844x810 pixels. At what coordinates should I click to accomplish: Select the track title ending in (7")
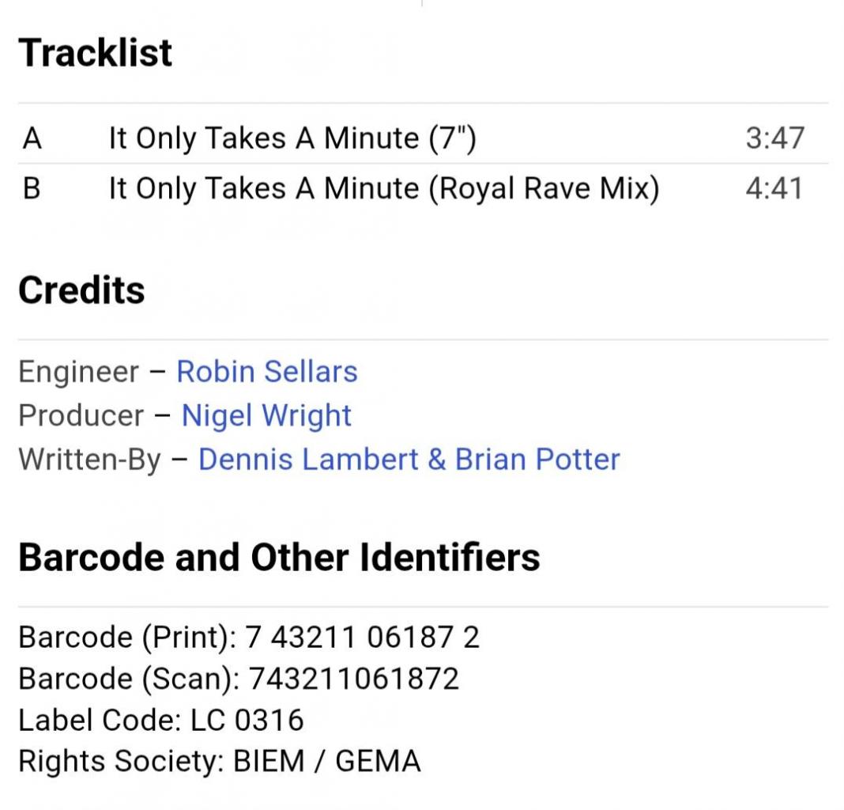(x=292, y=138)
